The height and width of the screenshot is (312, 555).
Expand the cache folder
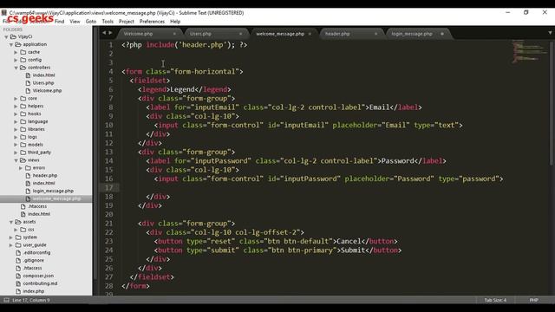(x=16, y=52)
